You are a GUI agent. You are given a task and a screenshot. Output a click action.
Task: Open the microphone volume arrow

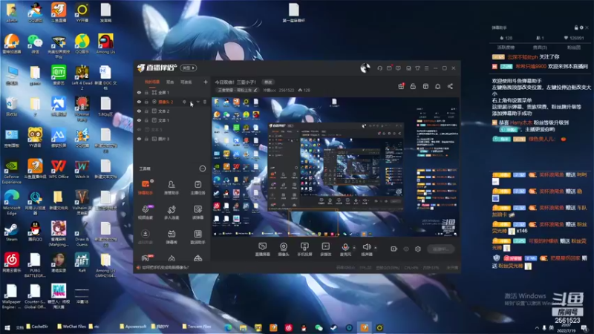point(354,248)
